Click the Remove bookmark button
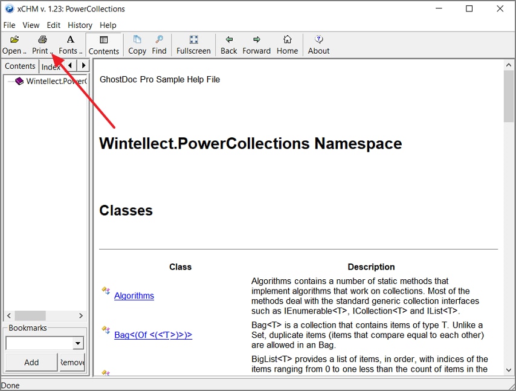This screenshot has width=516, height=391. pos(72,363)
